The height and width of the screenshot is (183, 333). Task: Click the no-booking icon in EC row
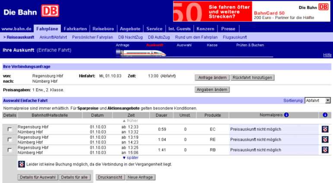[325, 129]
